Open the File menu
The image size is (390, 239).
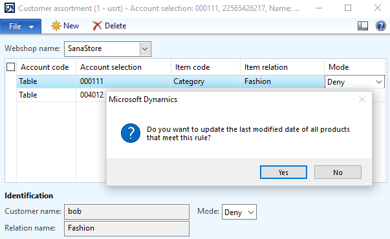21,26
